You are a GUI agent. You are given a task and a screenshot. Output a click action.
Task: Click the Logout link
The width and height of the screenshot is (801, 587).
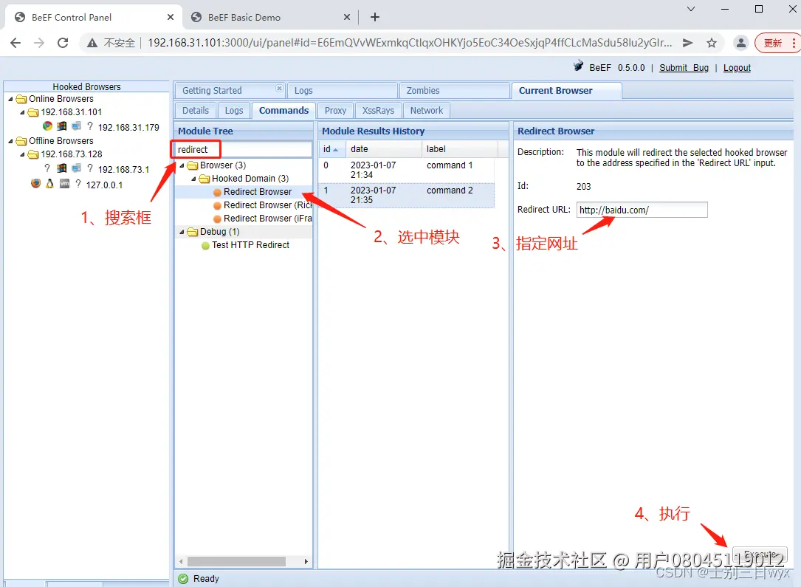[737, 68]
